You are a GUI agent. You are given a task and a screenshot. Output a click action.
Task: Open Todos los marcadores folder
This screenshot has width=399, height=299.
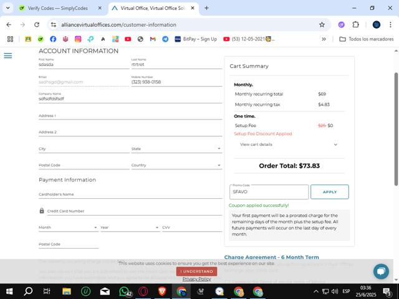coord(367,39)
